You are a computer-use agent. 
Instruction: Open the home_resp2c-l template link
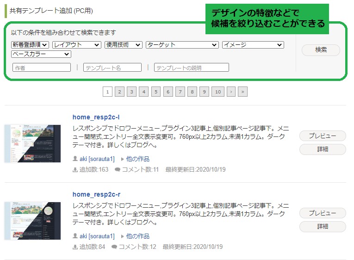[96, 118]
